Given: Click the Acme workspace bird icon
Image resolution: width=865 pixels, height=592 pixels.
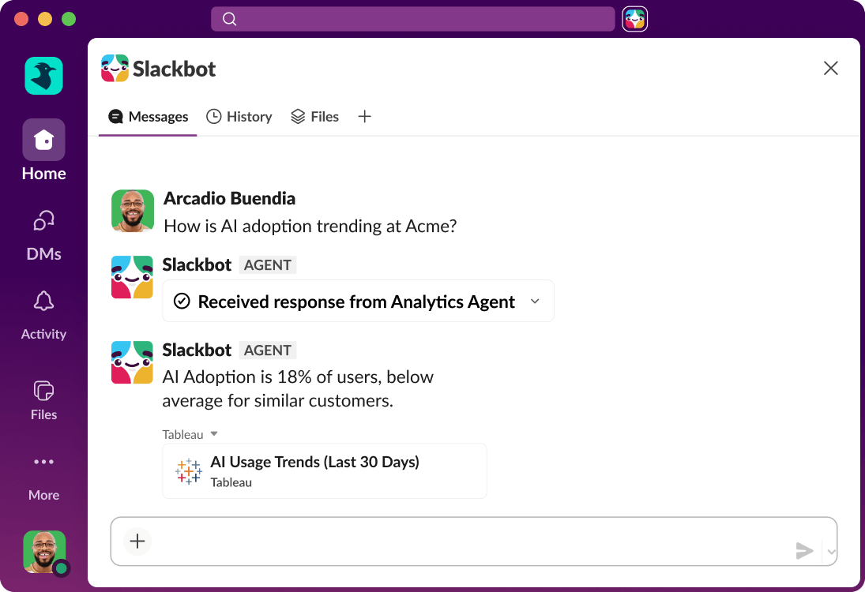Looking at the screenshot, I should [x=43, y=75].
